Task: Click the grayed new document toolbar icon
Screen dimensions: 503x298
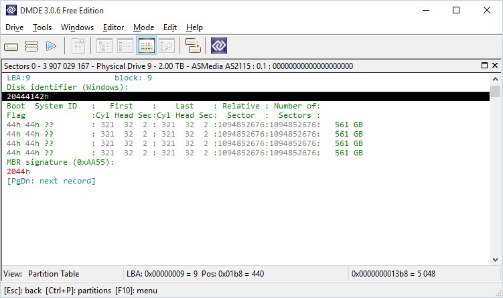Action: pyautogui.click(x=78, y=46)
